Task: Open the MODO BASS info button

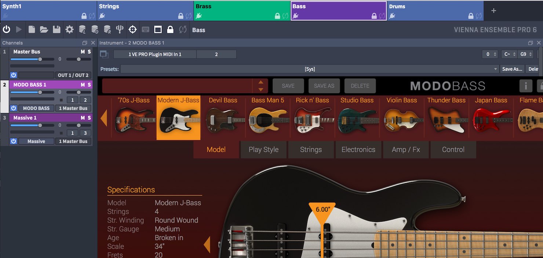Action: click(526, 86)
